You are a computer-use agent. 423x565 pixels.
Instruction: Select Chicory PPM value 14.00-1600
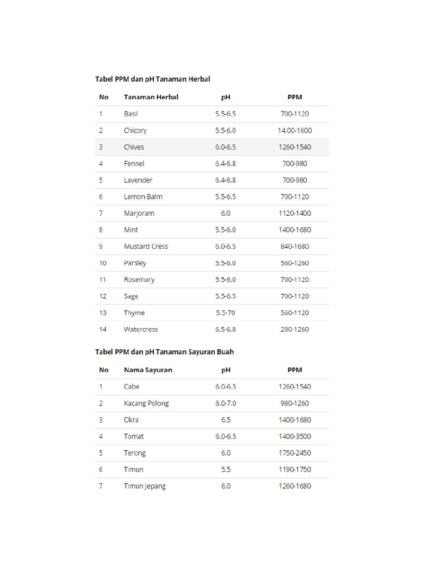point(295,130)
